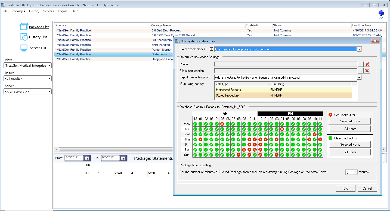The image size is (390, 211).
Task: Click the From date field
Action: point(74,158)
